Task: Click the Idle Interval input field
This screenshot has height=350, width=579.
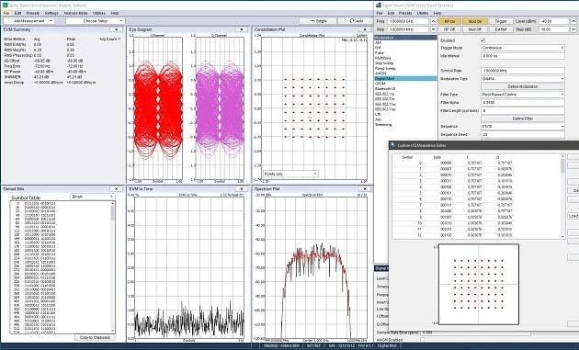Action: coord(523,56)
